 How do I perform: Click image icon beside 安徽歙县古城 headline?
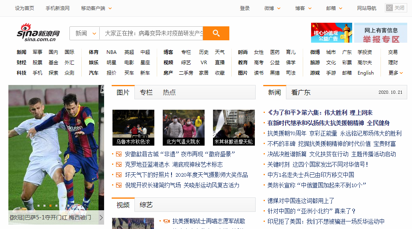[119, 154]
